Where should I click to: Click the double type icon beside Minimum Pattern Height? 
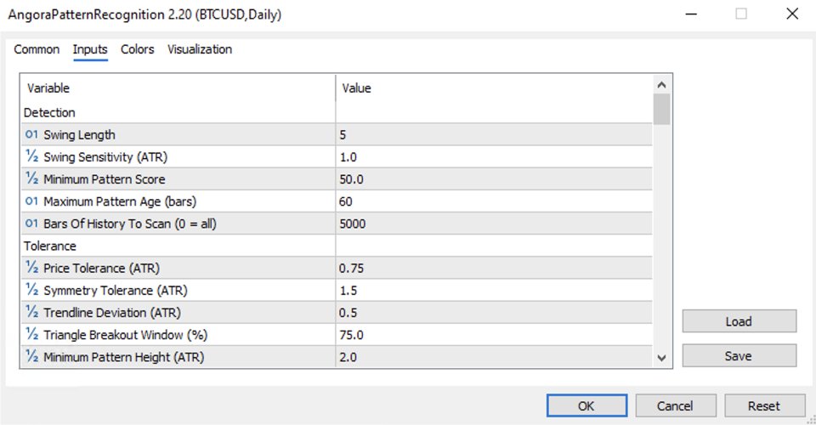(x=31, y=357)
